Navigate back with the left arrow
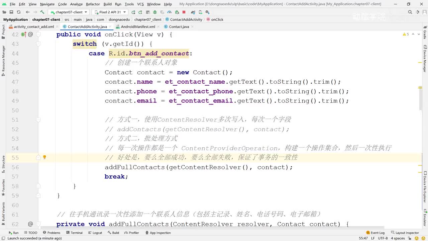This screenshot has width=428, height=241. pos(28,12)
